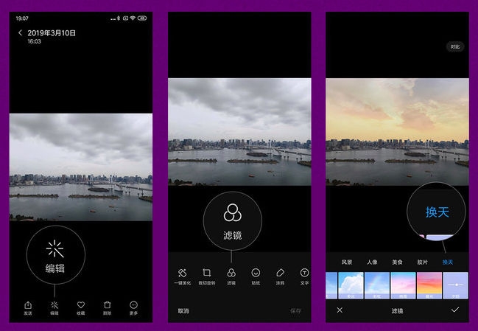
Task: Switch to the 风景 filter tab
Action: 347,262
